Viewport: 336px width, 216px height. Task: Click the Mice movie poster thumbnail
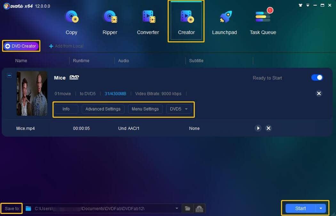pyautogui.click(x=32, y=94)
